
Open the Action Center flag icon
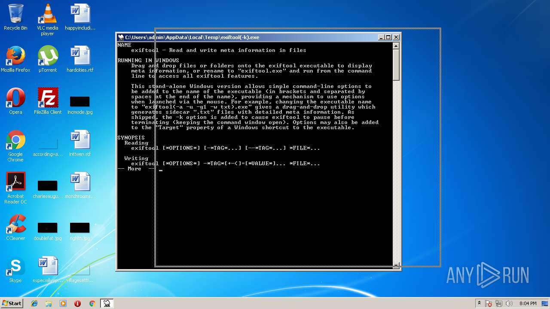click(489, 303)
